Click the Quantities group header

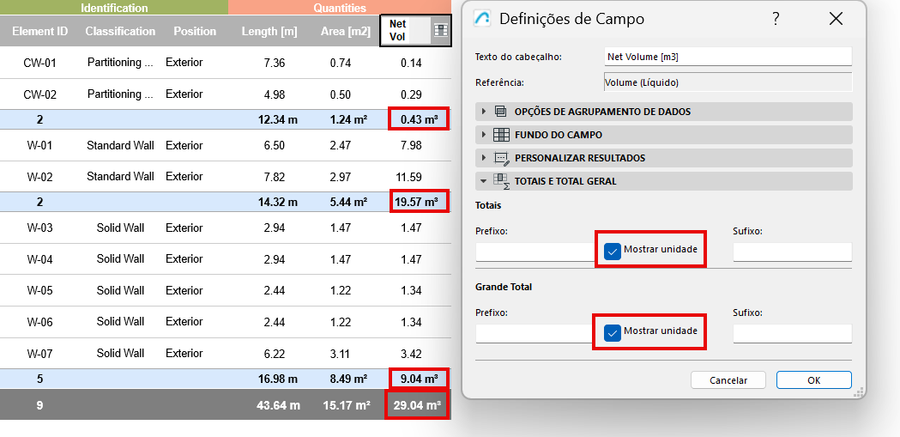[340, 8]
